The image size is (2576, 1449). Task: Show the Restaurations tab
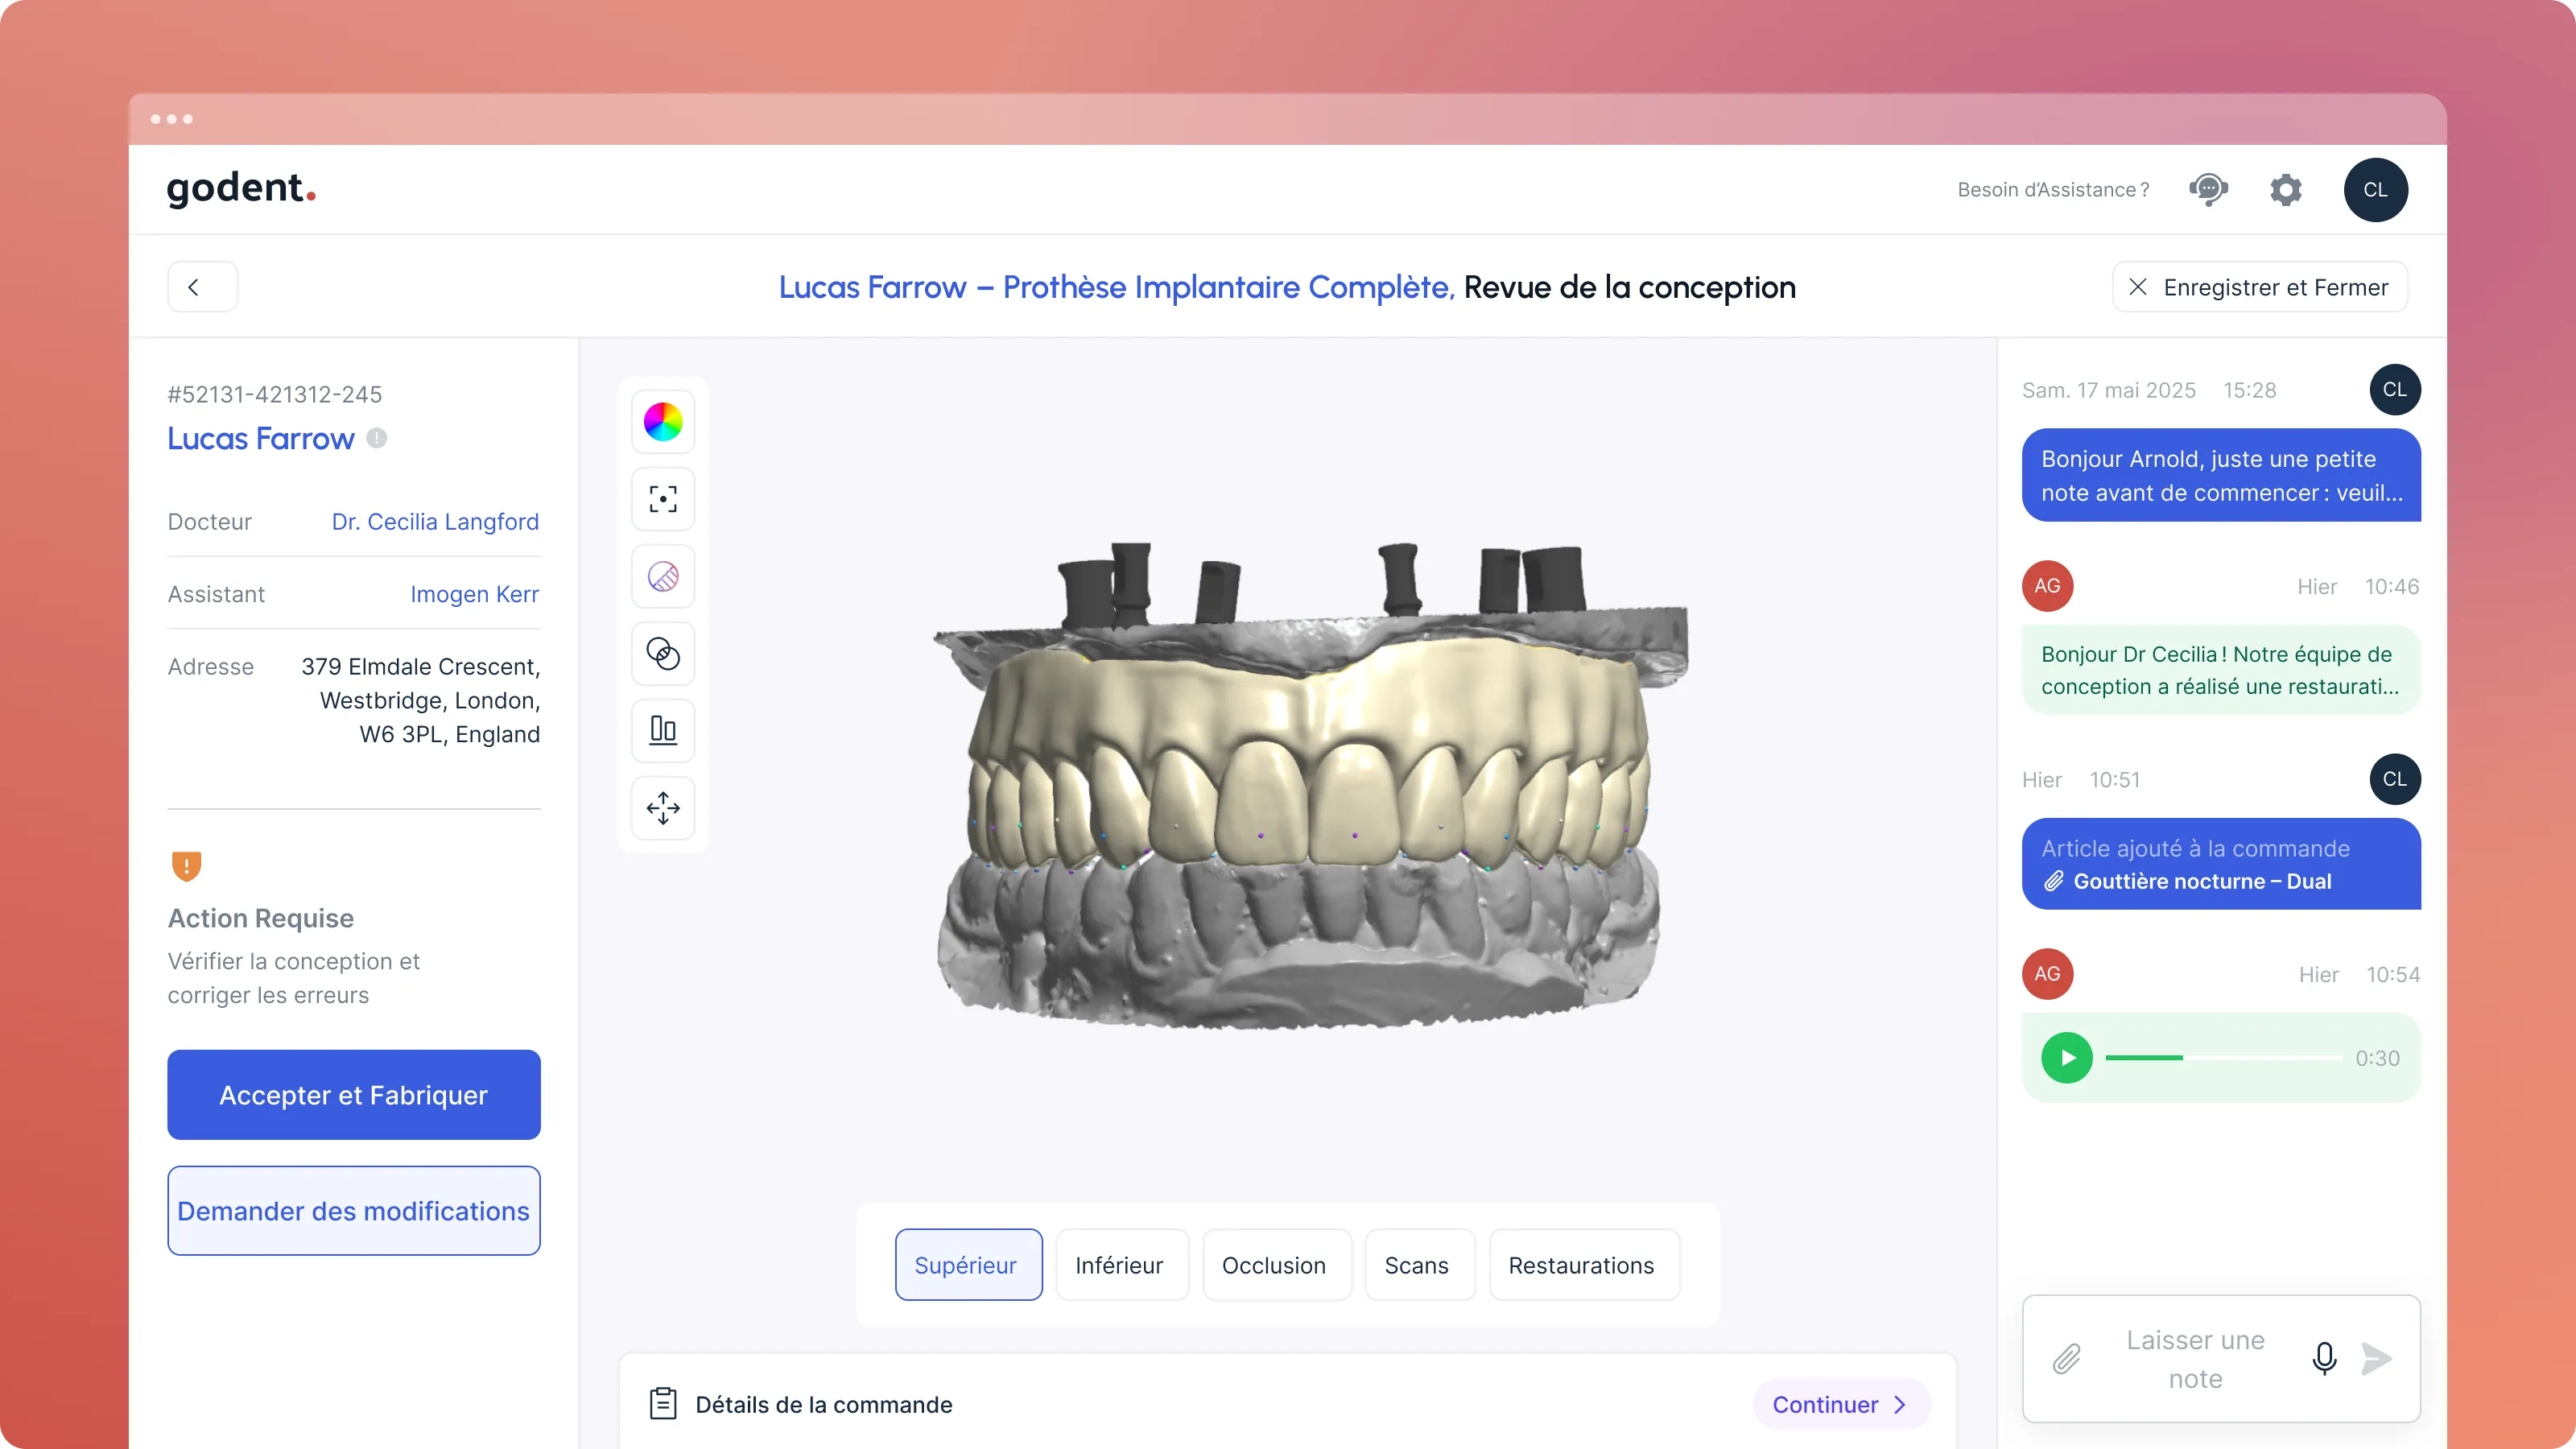click(x=1581, y=1265)
